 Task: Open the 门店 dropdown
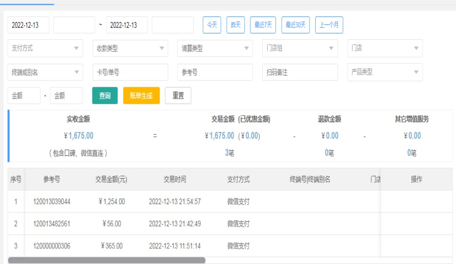pyautogui.click(x=385, y=48)
